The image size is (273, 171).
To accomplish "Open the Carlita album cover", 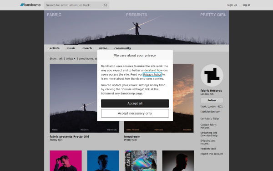I will (x=141, y=161).
